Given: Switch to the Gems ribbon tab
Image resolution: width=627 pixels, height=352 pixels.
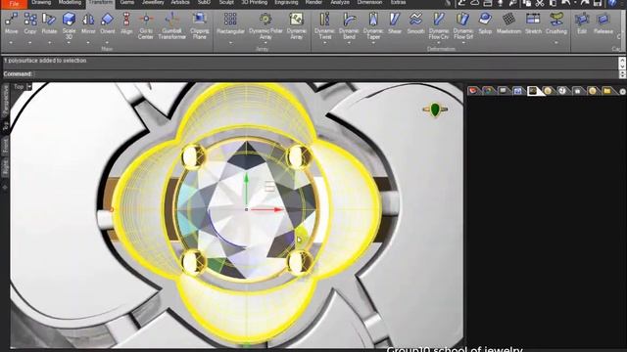Looking at the screenshot, I should [127, 3].
